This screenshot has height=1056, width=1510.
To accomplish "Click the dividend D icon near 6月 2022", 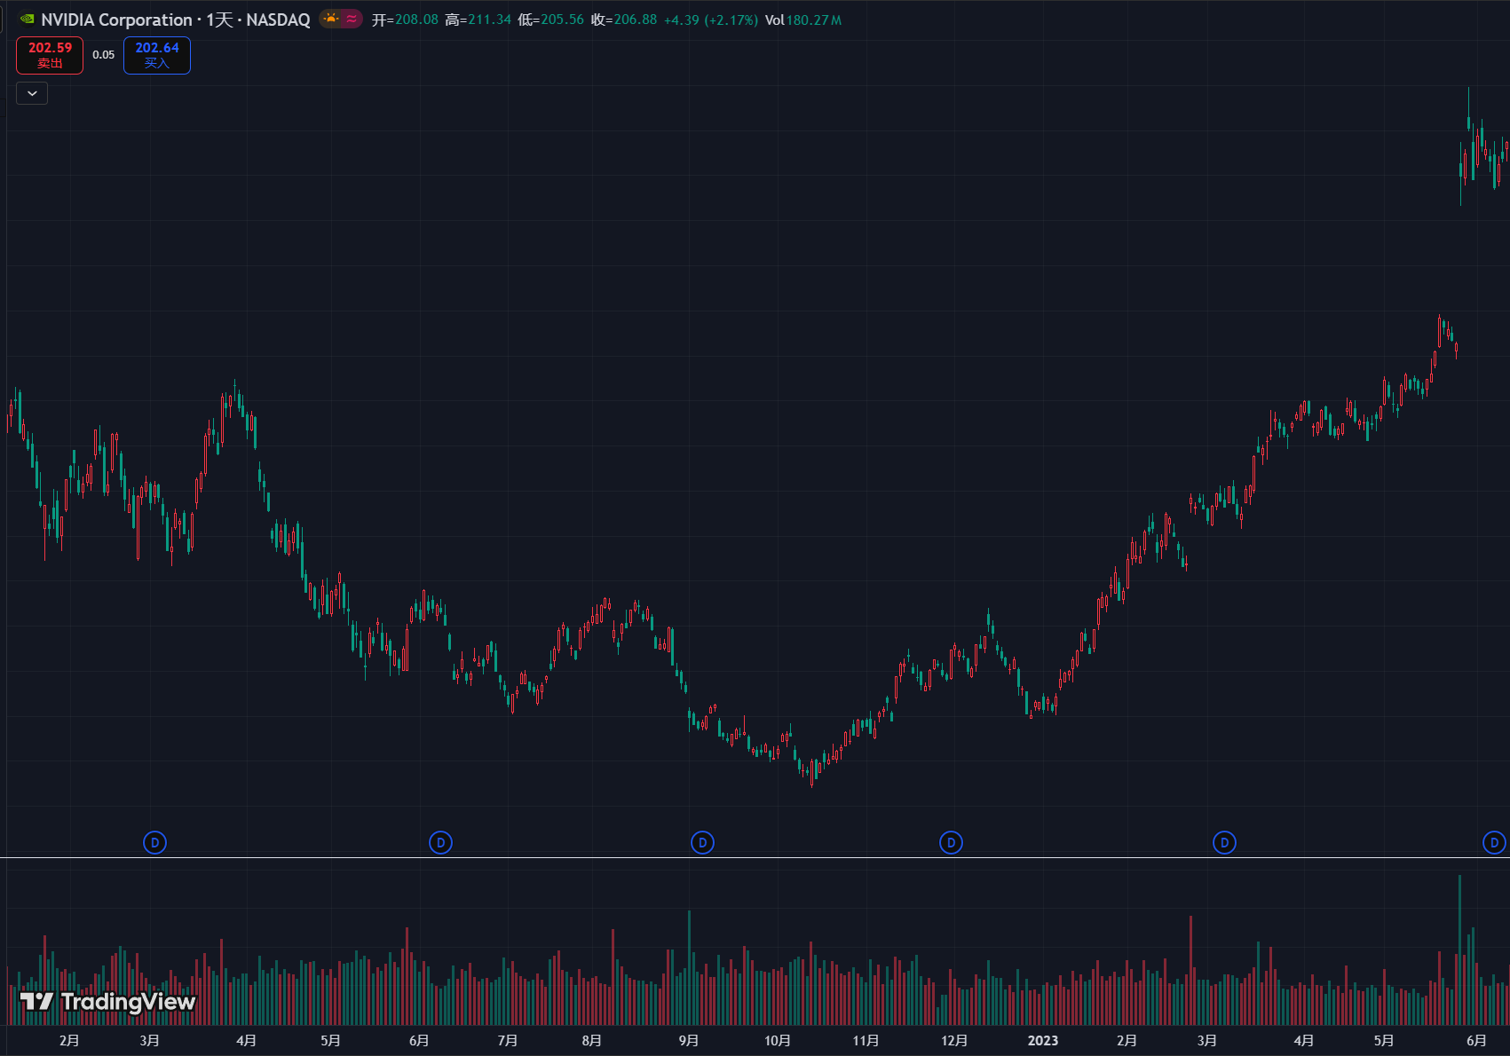I will pyautogui.click(x=440, y=842).
